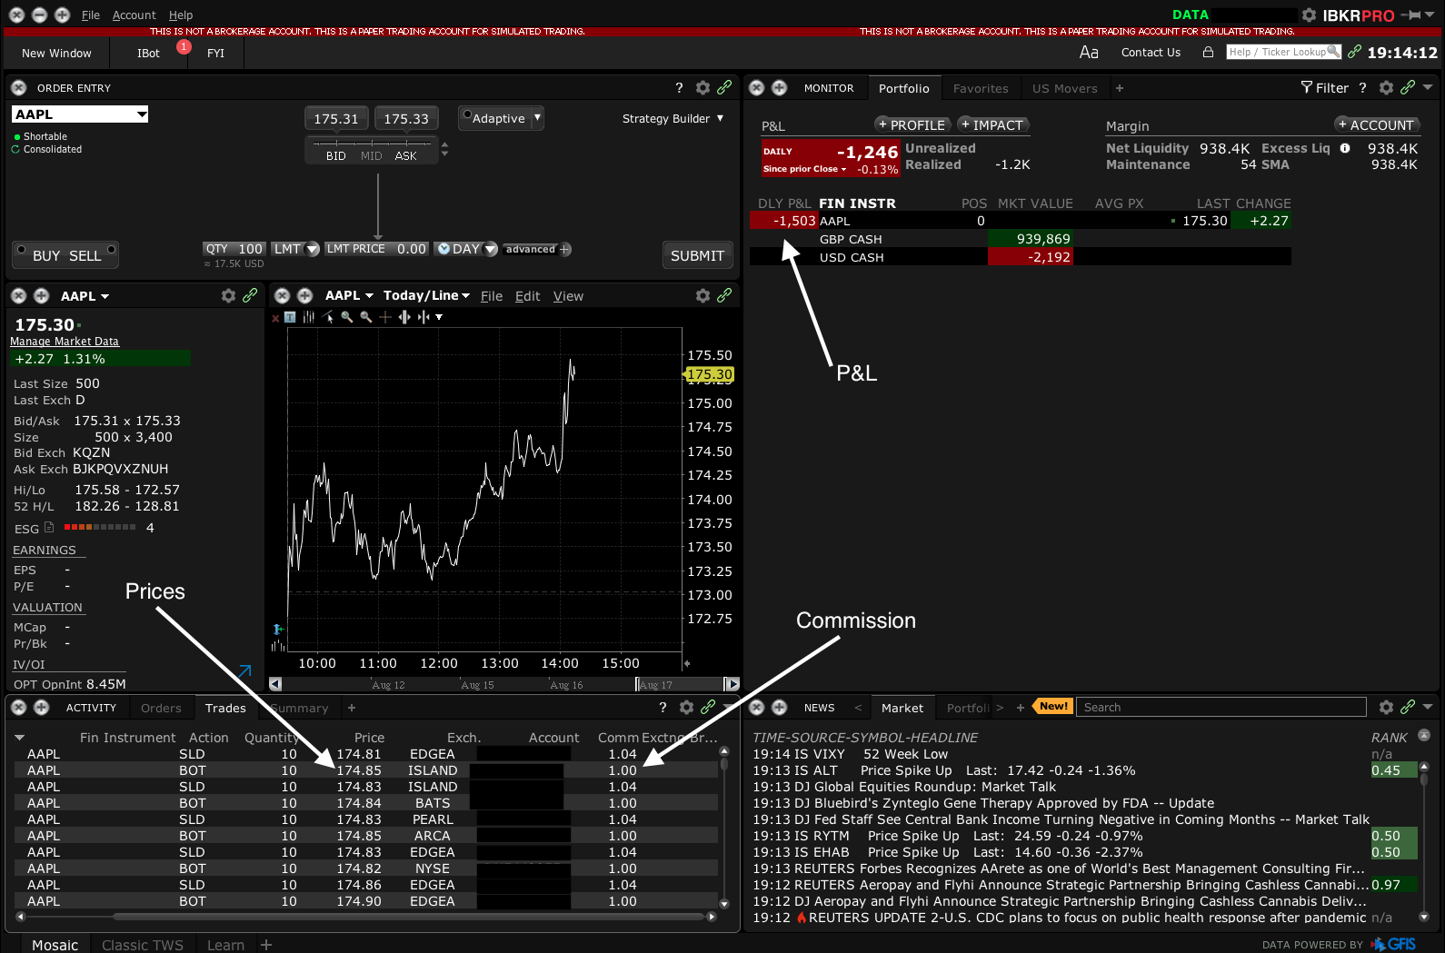The width and height of the screenshot is (1445, 953).
Task: Open the Order Entry help question mark
Action: 679,88
